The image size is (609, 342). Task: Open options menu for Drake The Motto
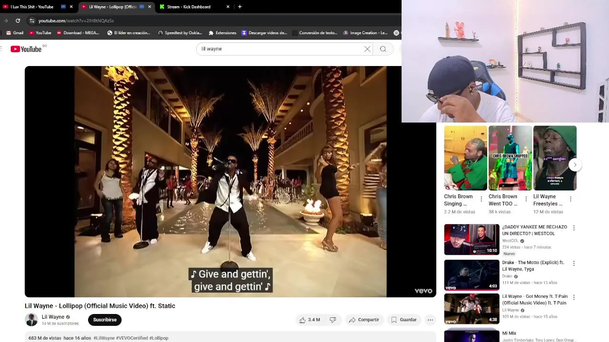(x=574, y=263)
